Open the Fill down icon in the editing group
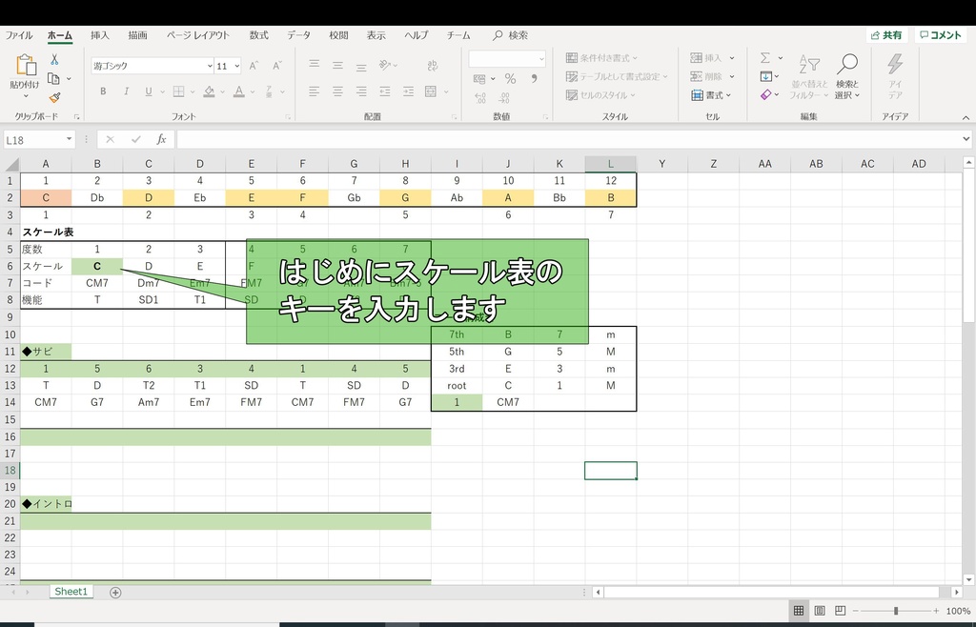Image resolution: width=976 pixels, height=627 pixels. (x=766, y=76)
